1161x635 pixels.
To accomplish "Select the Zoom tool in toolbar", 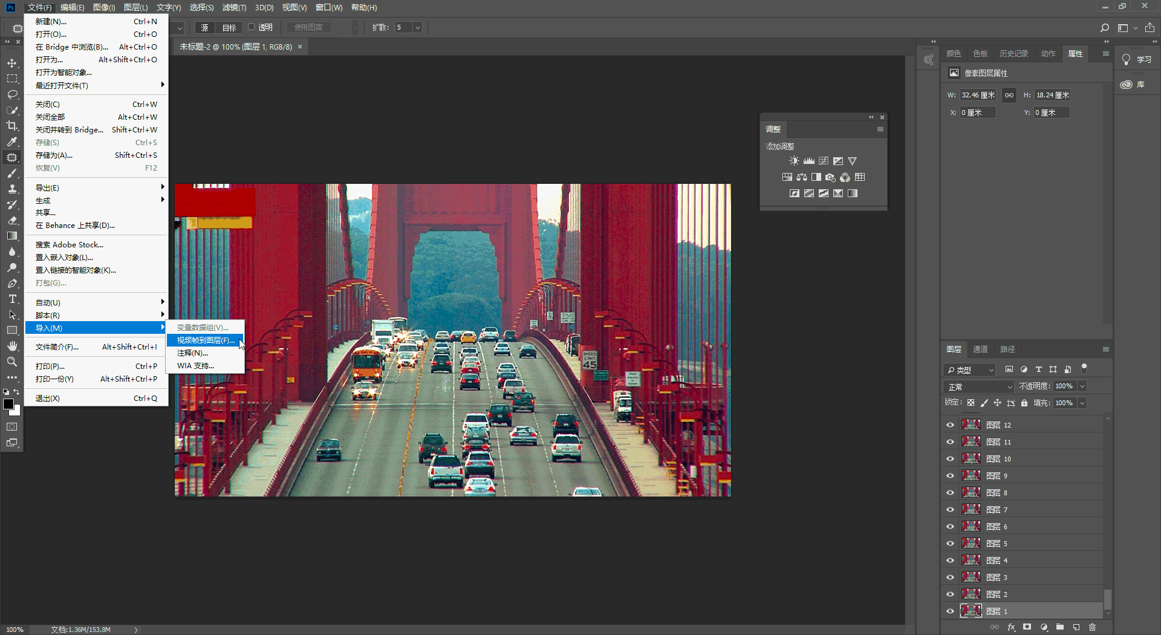I will pyautogui.click(x=12, y=362).
